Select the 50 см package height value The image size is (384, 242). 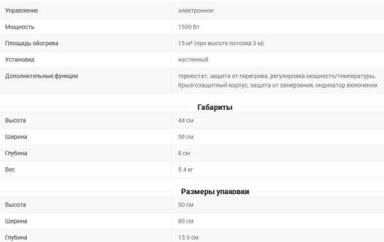pyautogui.click(x=186, y=204)
